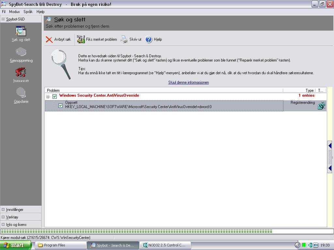
Task: Expand the Verktøy sidebar section
Action: 3,217
